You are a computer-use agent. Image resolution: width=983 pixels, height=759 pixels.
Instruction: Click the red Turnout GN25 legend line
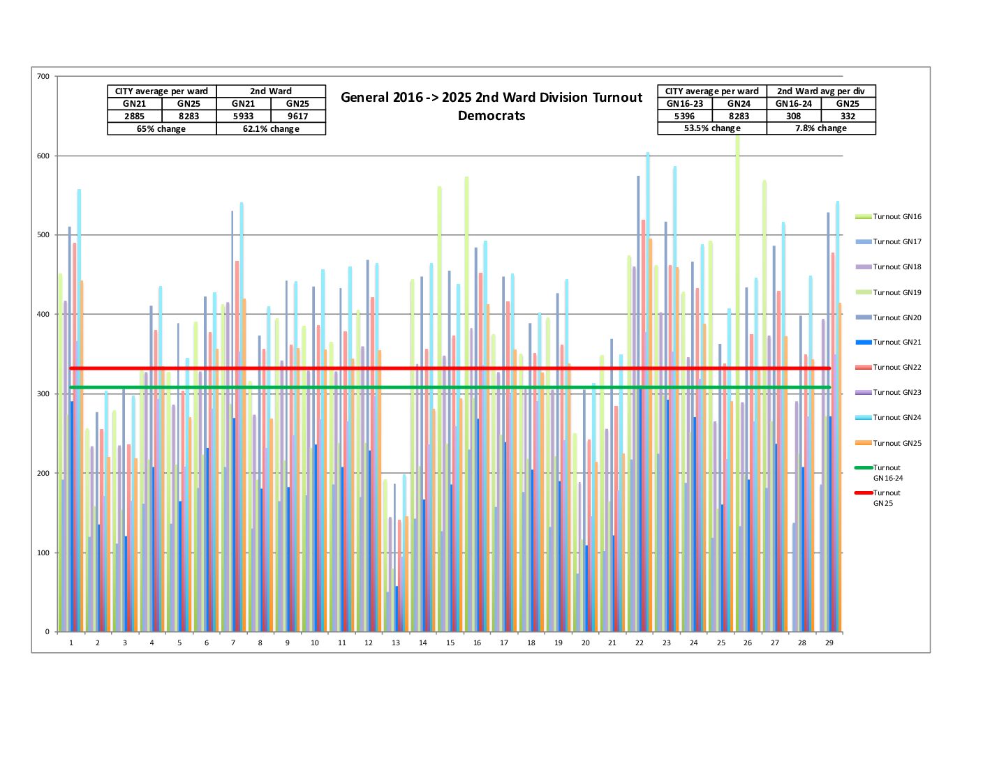click(863, 493)
